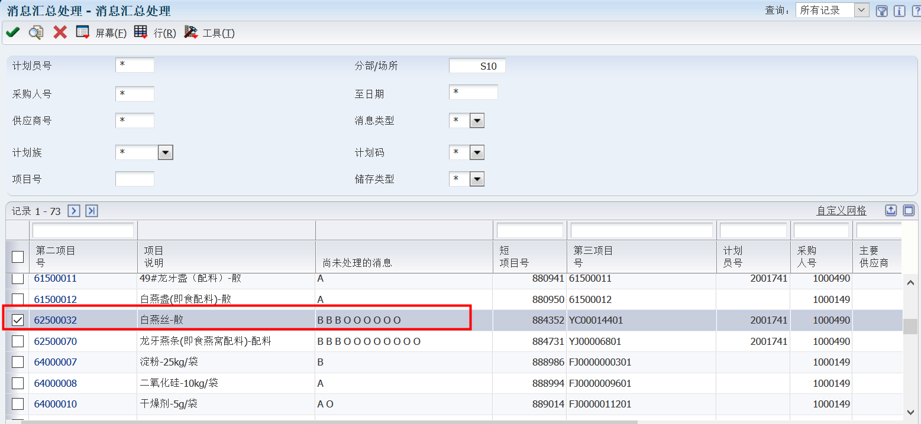Jump to last page of records
The width and height of the screenshot is (921, 424).
coord(91,211)
